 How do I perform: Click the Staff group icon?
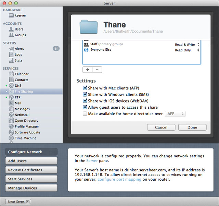coord(86,45)
